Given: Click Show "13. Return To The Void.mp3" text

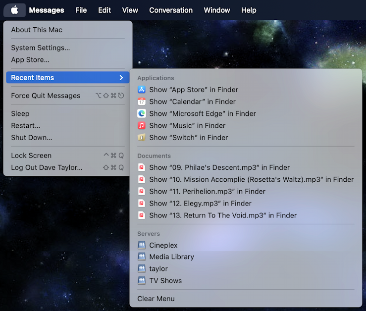Looking at the screenshot, I should coord(223,215).
